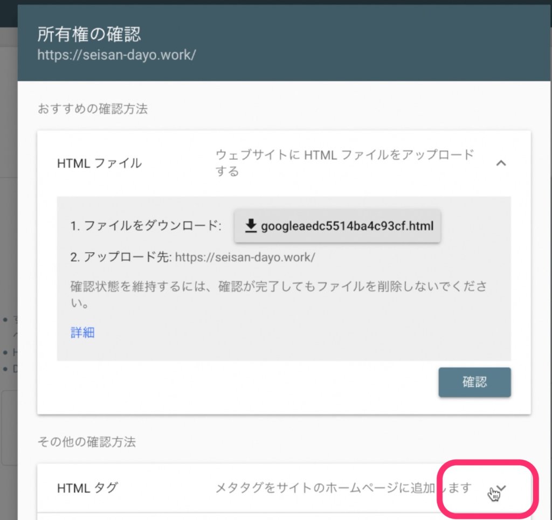Click the 所有権の確認 dialog title
Screen dimensions: 552x520
coord(89,34)
